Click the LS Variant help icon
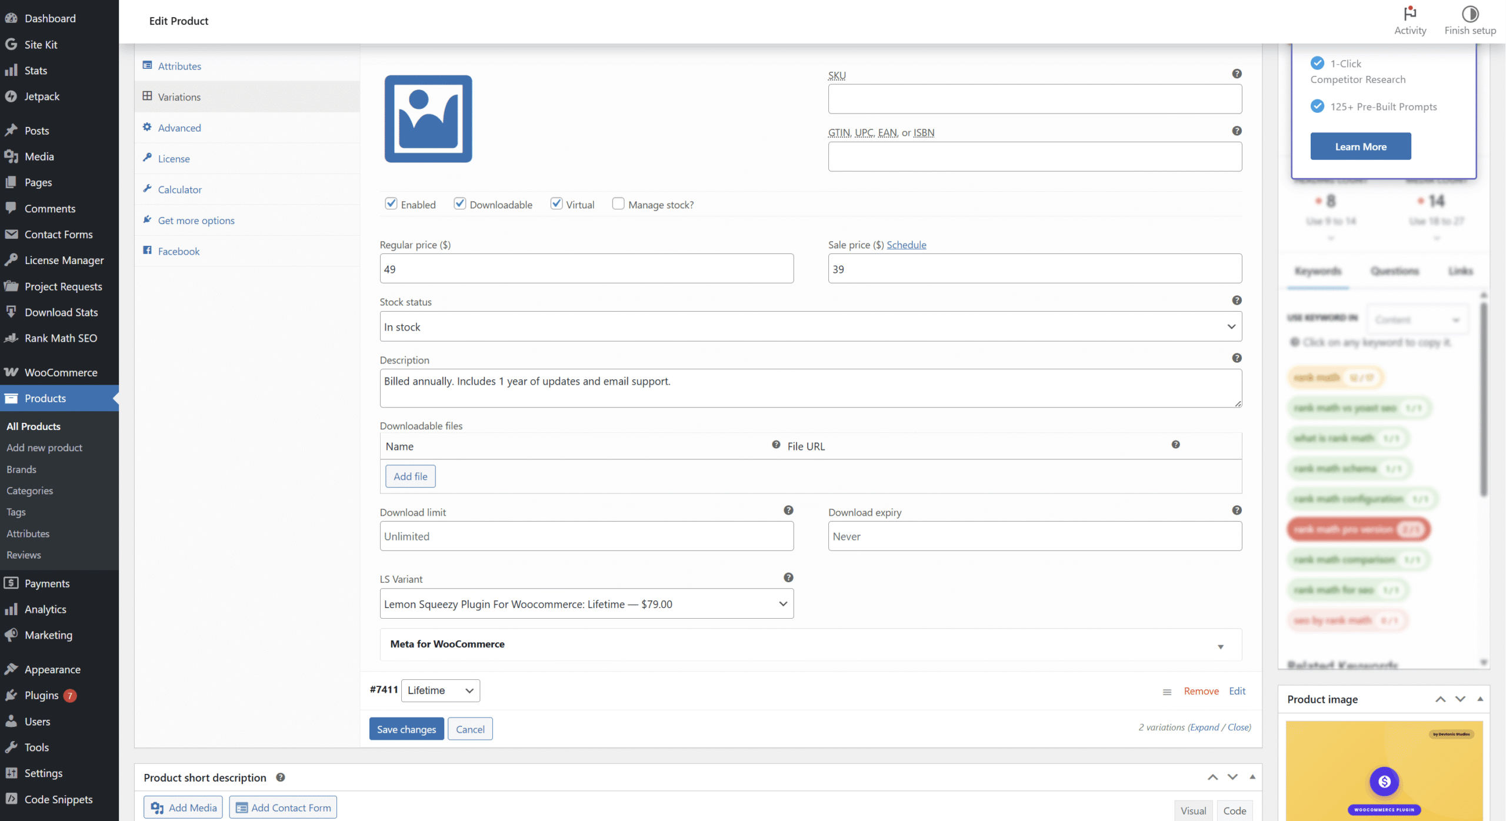1506x821 pixels. click(x=788, y=578)
